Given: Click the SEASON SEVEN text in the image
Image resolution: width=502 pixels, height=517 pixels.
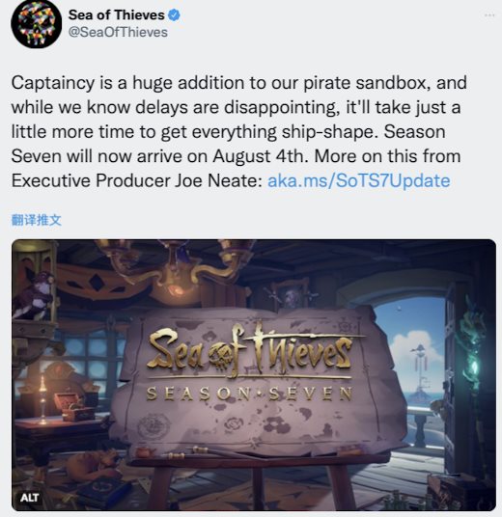Looking at the screenshot, I should (249, 394).
